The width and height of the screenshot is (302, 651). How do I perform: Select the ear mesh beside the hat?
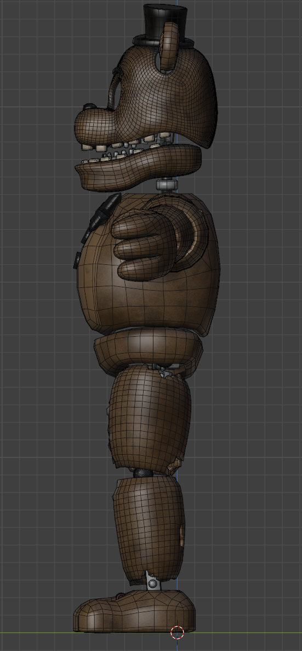[x=169, y=47]
